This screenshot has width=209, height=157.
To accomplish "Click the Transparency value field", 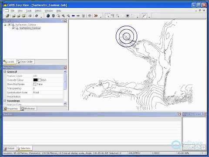I will click(47, 88).
